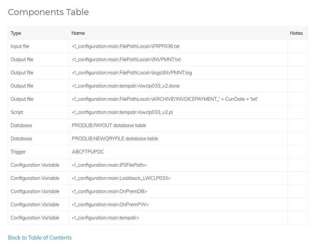Click the INVPMNT.txt output file name
Viewport: 315px width, 244px height.
pyautogui.click(x=126, y=60)
